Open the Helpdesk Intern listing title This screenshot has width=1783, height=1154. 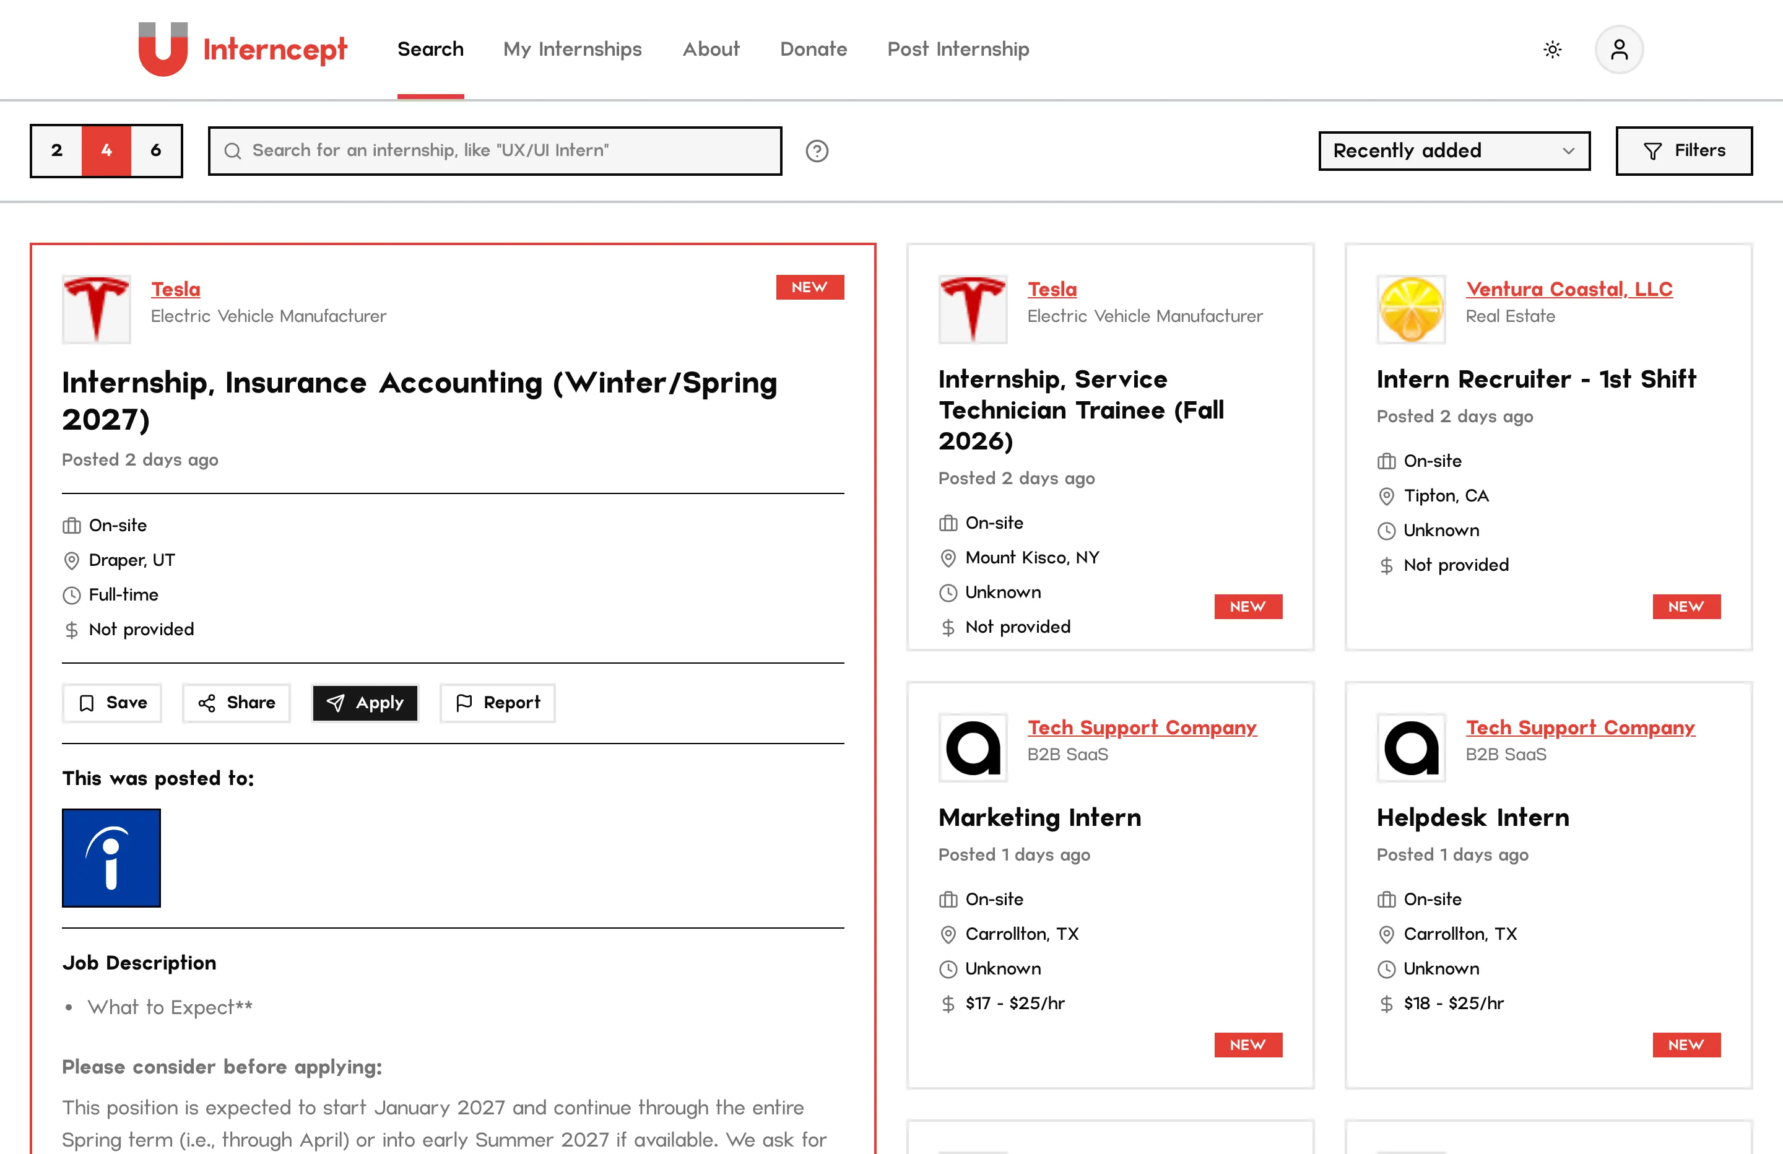pyautogui.click(x=1473, y=818)
